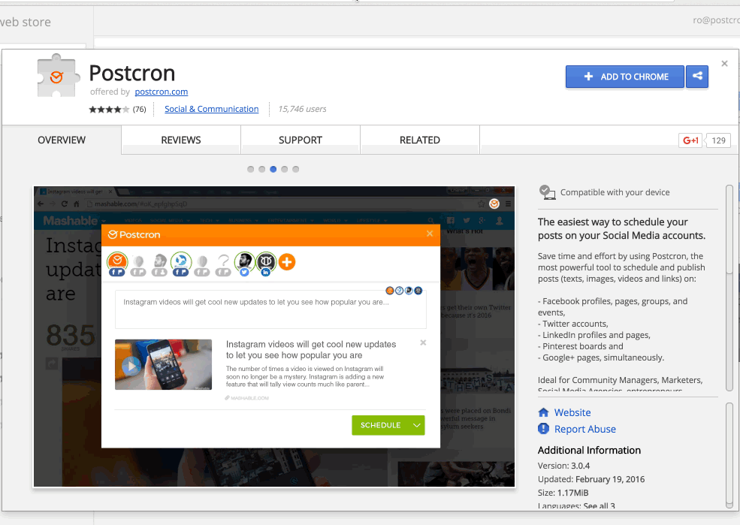Select the second screenshot carousel dot

[262, 169]
